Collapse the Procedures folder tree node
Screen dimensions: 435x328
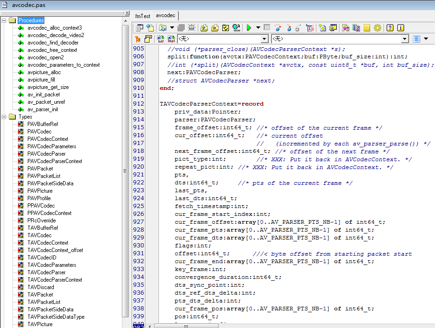click(4, 20)
